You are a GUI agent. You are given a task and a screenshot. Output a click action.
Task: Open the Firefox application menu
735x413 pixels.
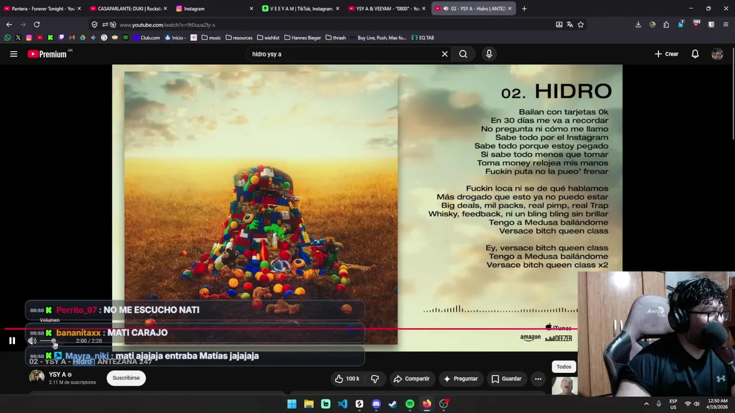[726, 25]
